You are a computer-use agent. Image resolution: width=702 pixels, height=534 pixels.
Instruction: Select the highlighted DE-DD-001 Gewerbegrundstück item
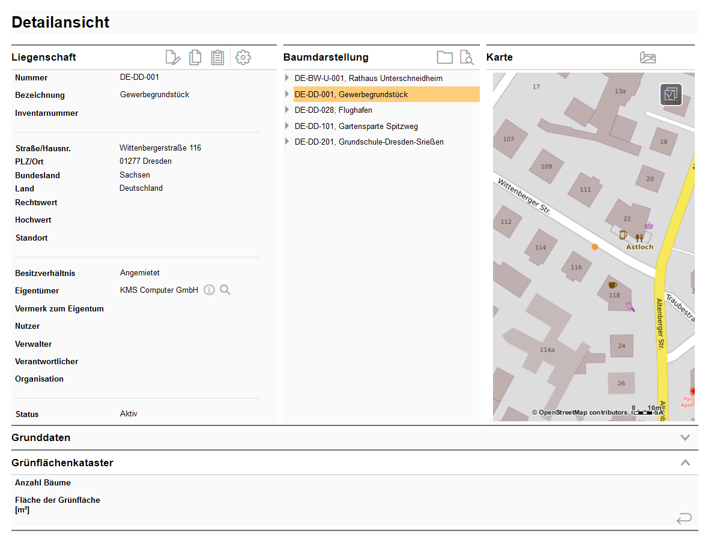(351, 94)
